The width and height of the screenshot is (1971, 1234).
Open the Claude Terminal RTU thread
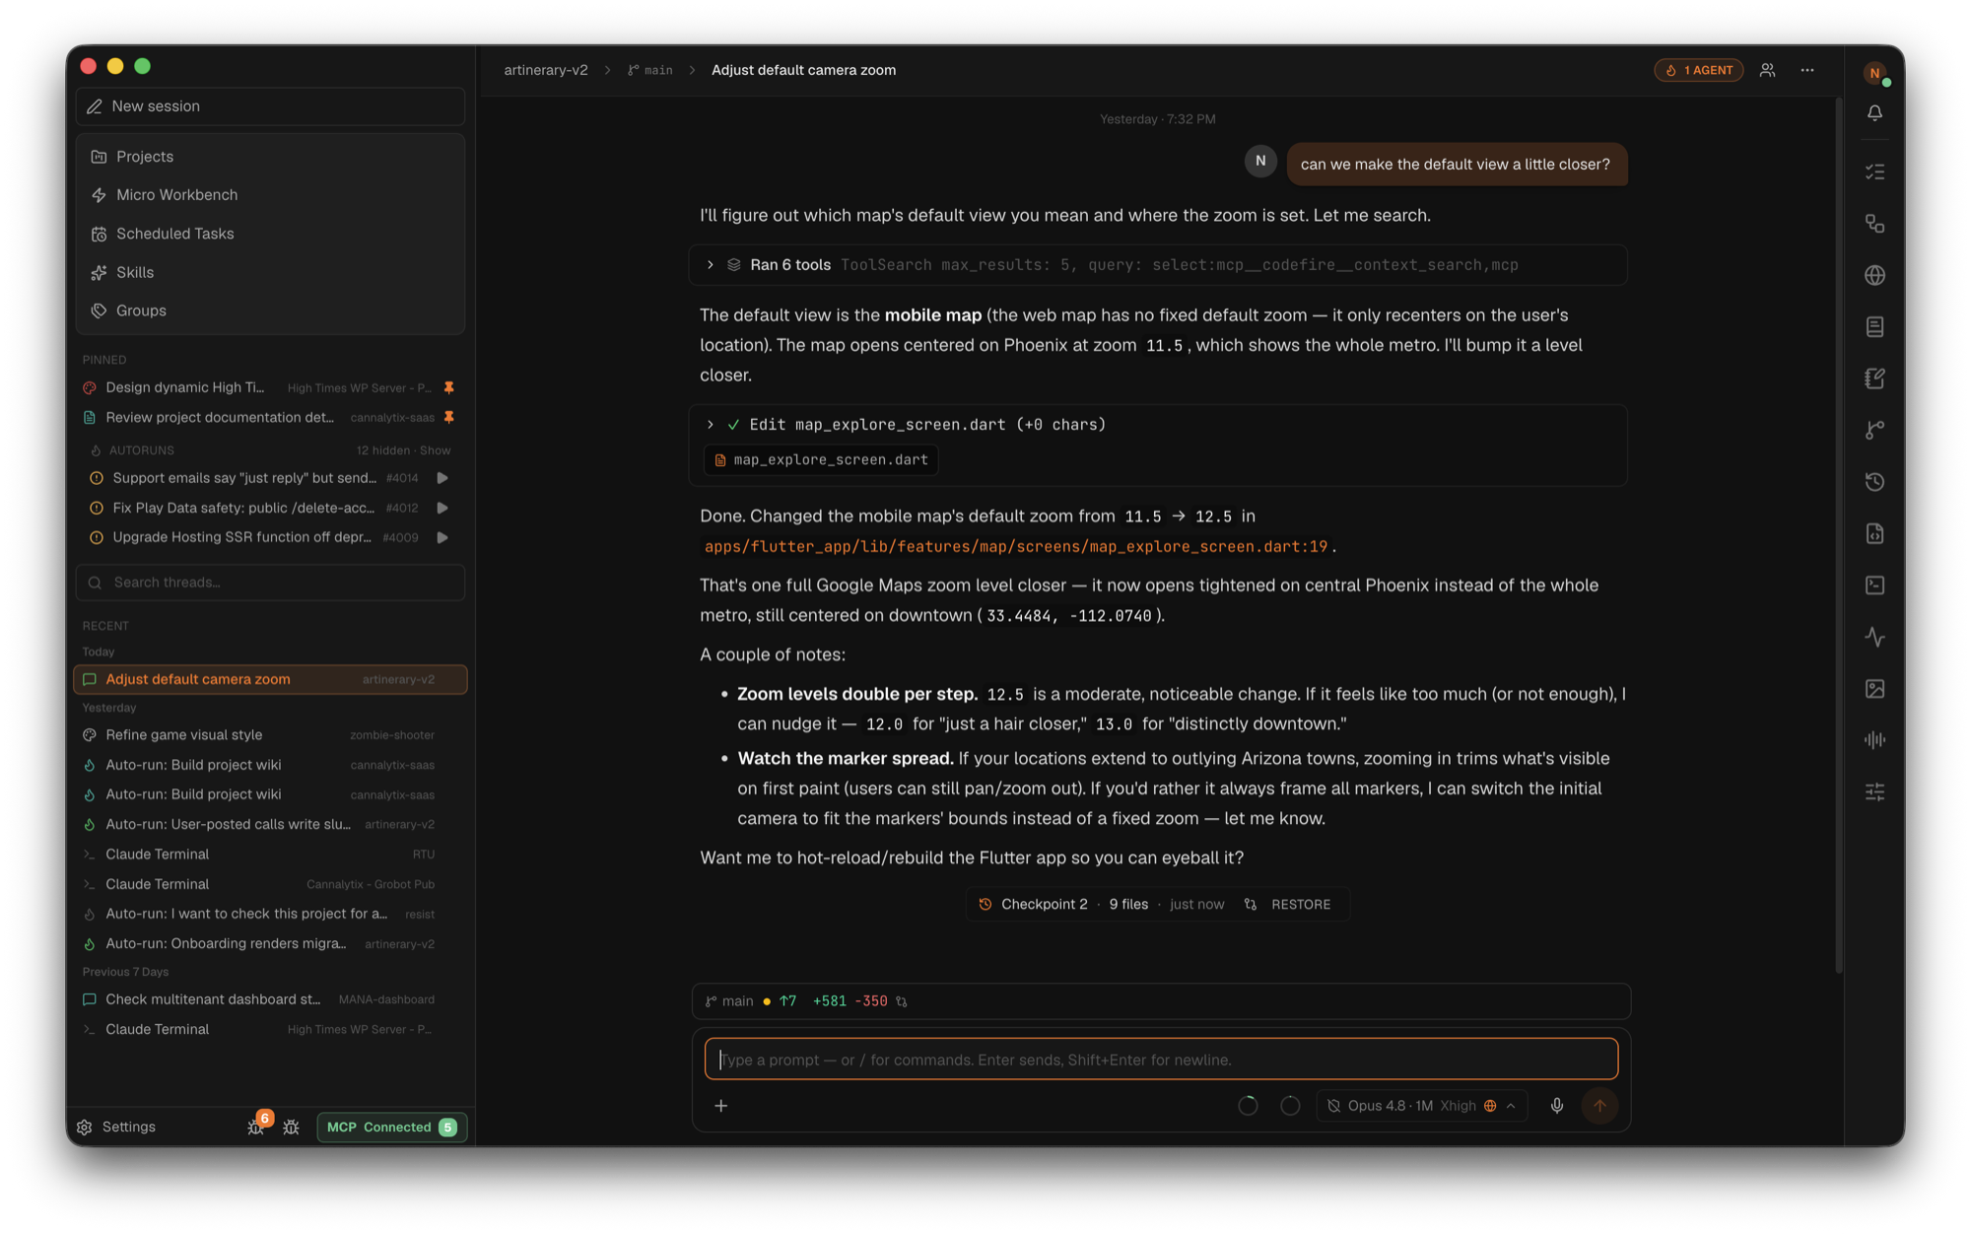click(270, 855)
